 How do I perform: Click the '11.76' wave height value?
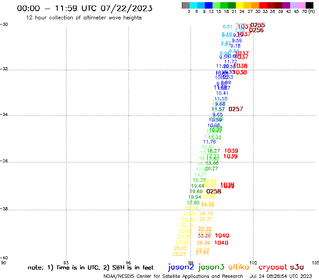point(210,142)
